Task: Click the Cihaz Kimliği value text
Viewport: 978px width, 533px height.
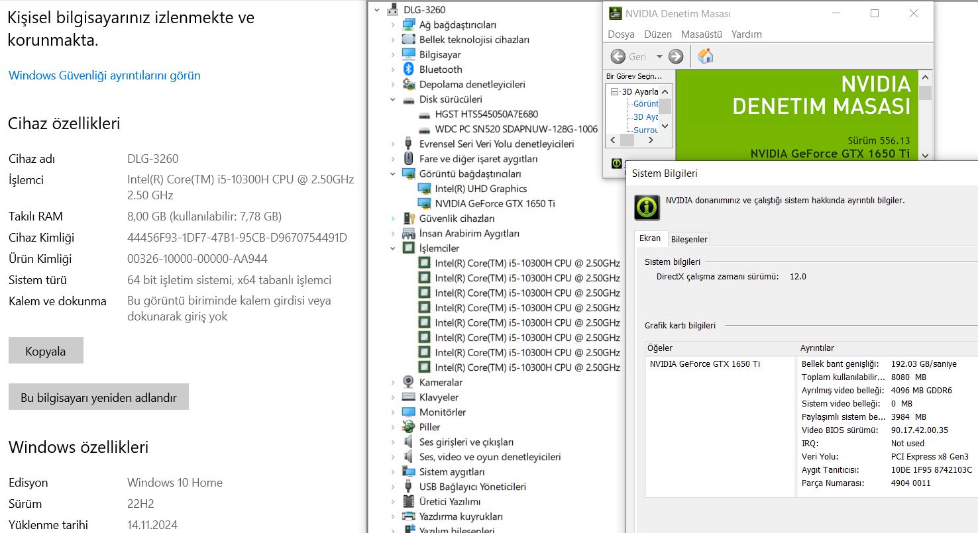Action: coord(237,237)
